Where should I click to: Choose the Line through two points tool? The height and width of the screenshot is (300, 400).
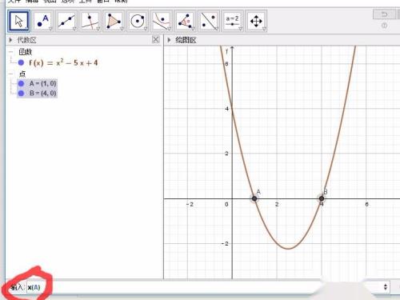click(x=66, y=21)
